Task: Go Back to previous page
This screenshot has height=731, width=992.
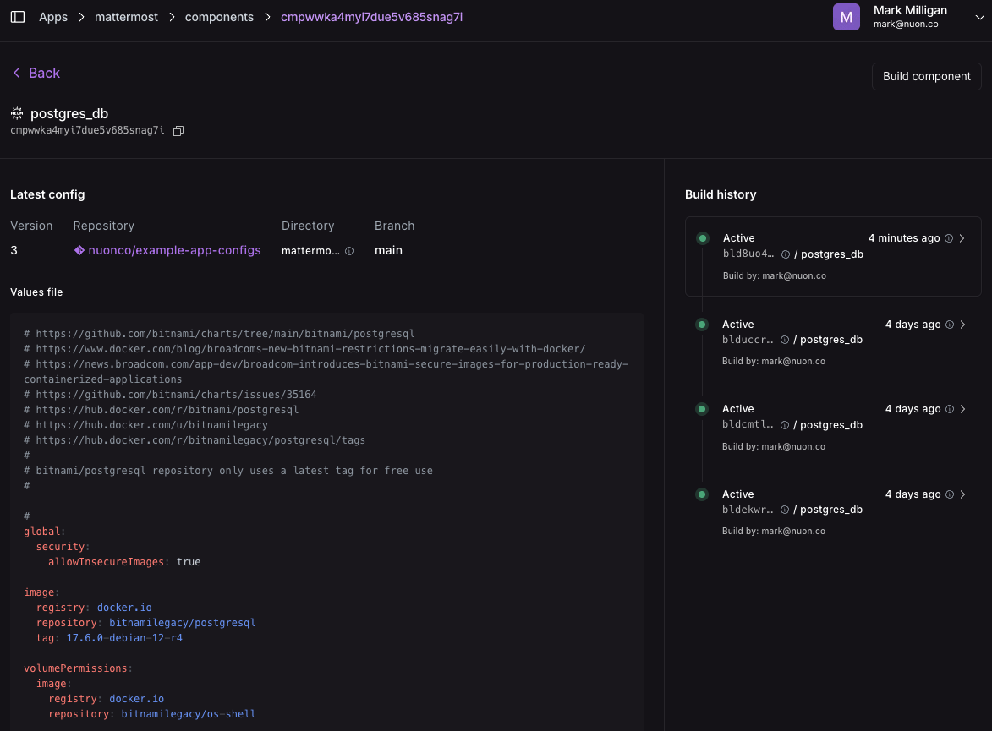Action: pos(36,73)
